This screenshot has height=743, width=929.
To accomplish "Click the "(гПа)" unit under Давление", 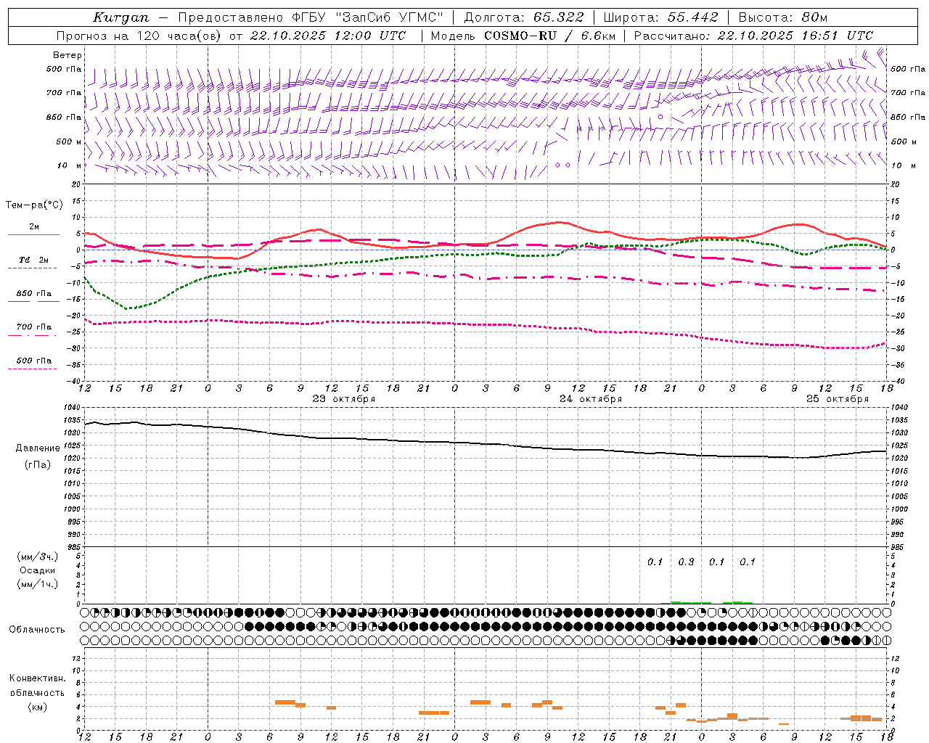I will coord(38,465).
